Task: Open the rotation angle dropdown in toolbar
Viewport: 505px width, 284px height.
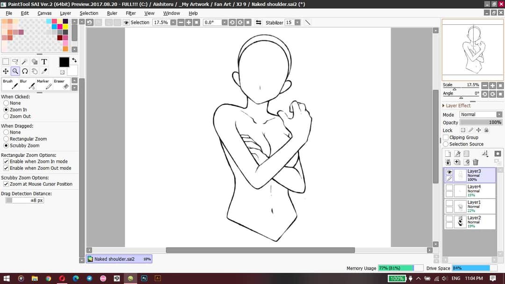Action: coord(224,22)
